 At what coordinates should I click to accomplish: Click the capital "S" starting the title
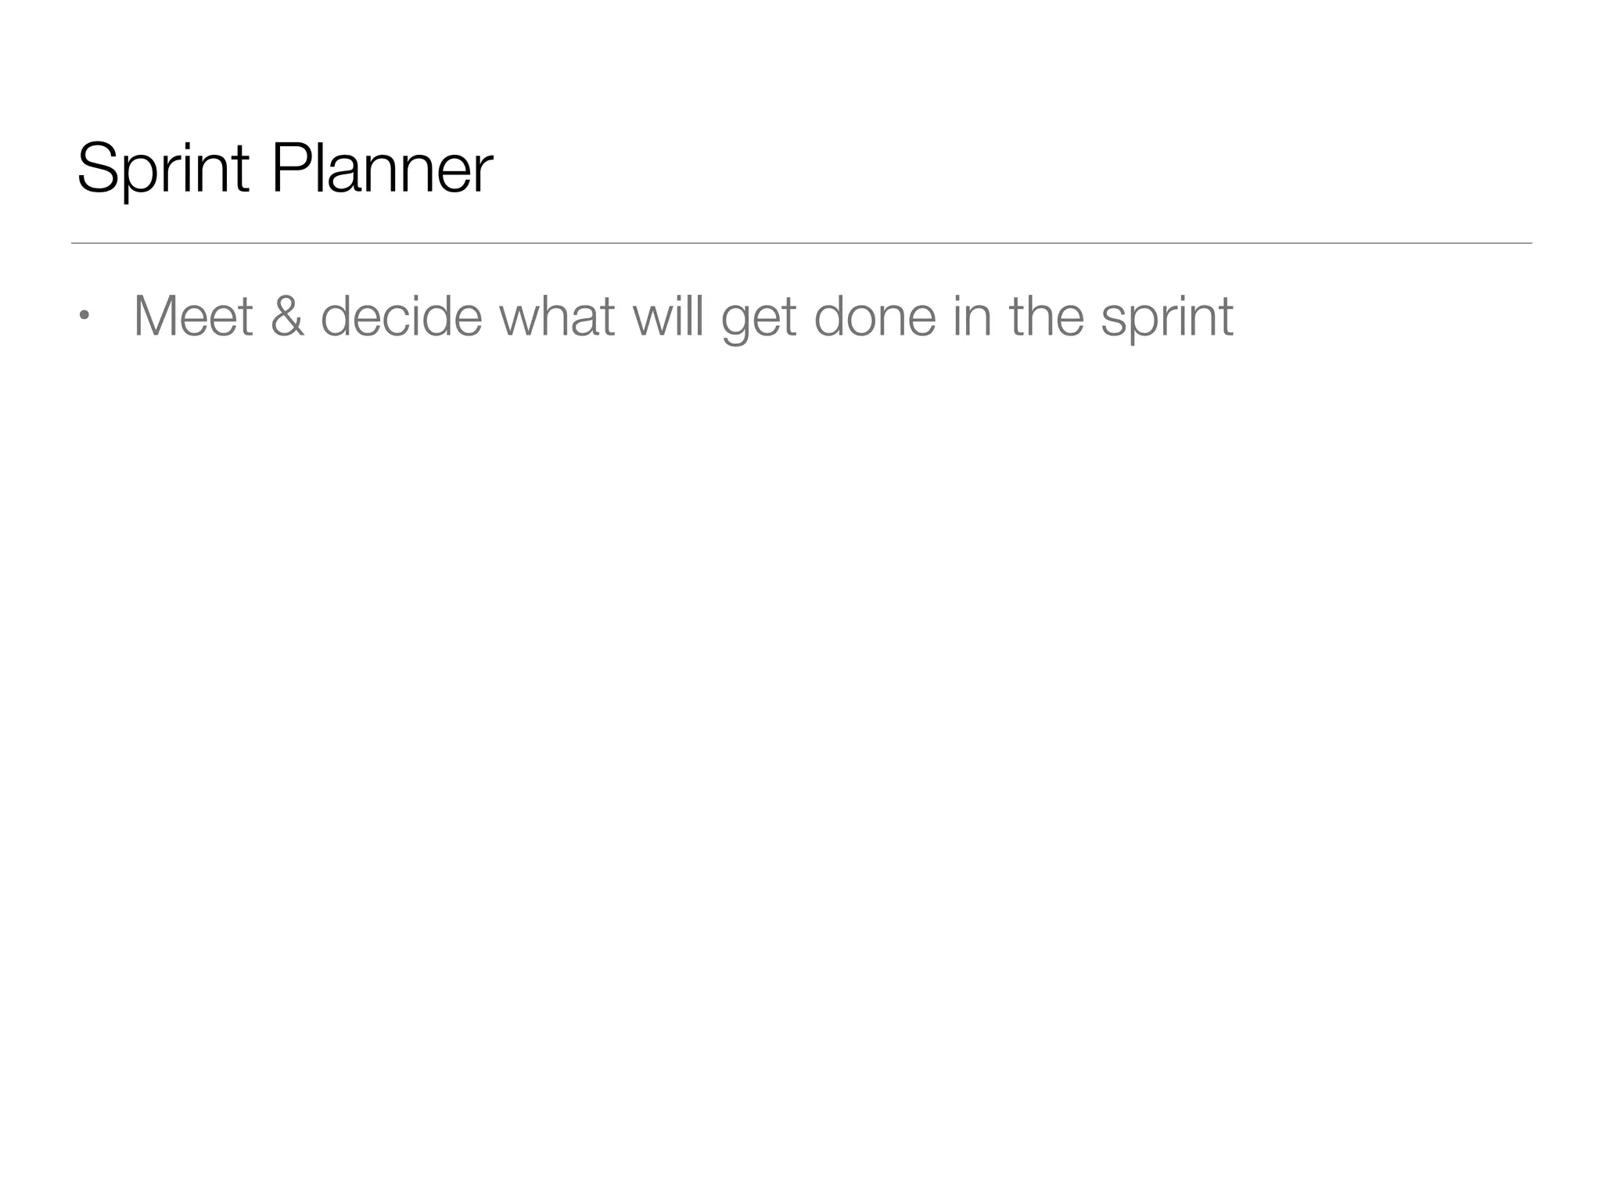pos(95,167)
